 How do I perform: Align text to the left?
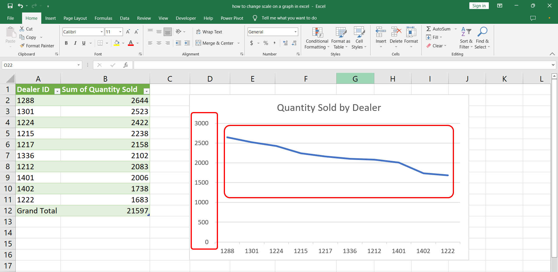point(150,43)
